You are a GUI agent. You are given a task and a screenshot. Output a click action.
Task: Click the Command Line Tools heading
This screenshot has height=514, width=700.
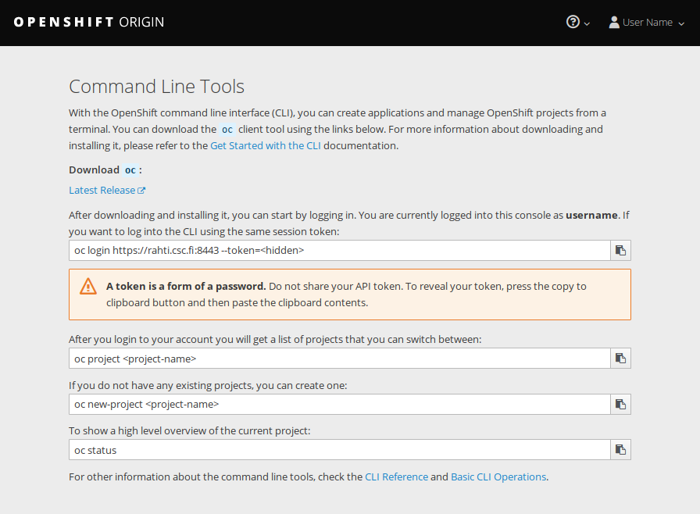tap(157, 87)
